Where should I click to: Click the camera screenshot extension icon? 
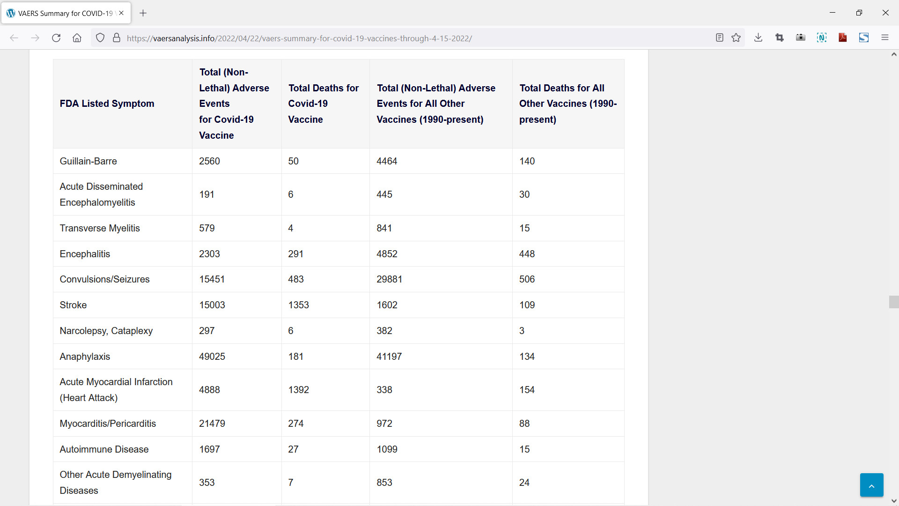pyautogui.click(x=801, y=38)
